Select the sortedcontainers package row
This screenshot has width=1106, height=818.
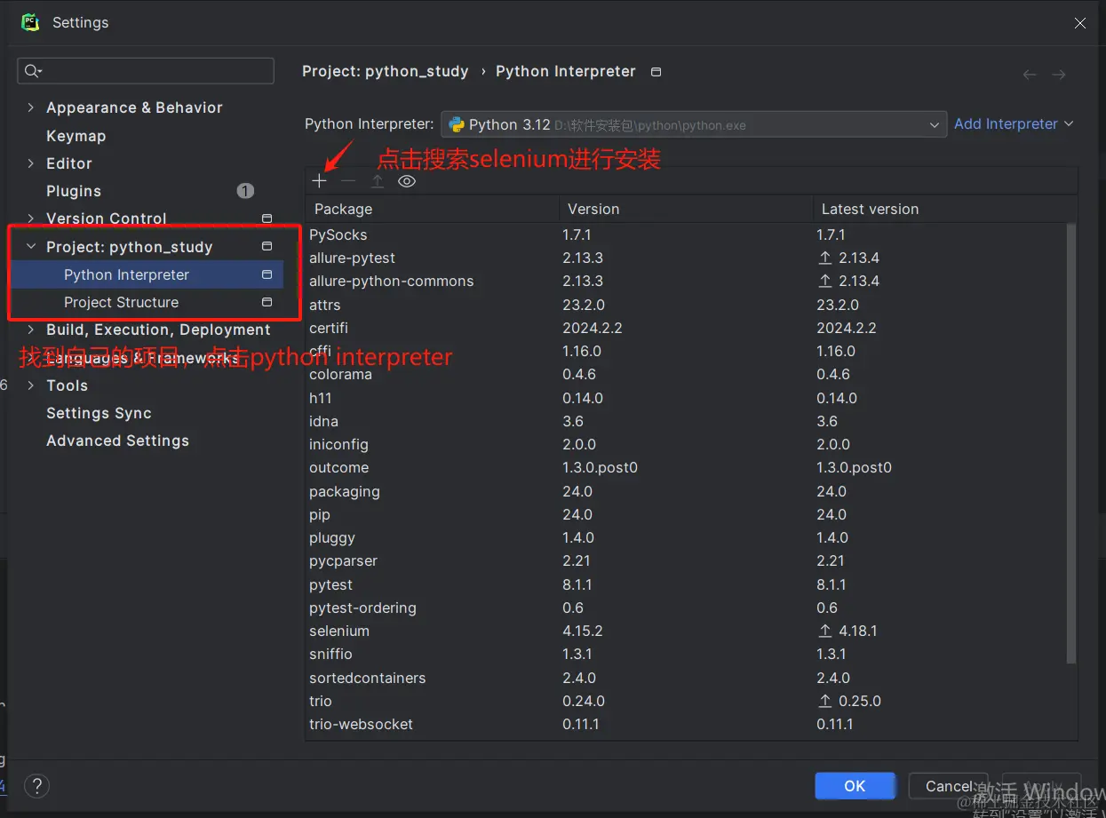pyautogui.click(x=685, y=678)
